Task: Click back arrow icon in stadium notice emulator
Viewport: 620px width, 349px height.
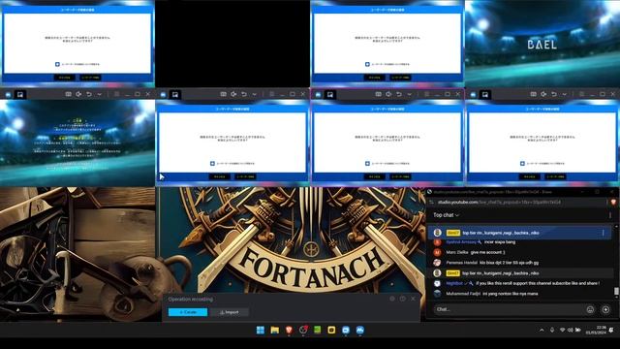Action: coord(89,94)
